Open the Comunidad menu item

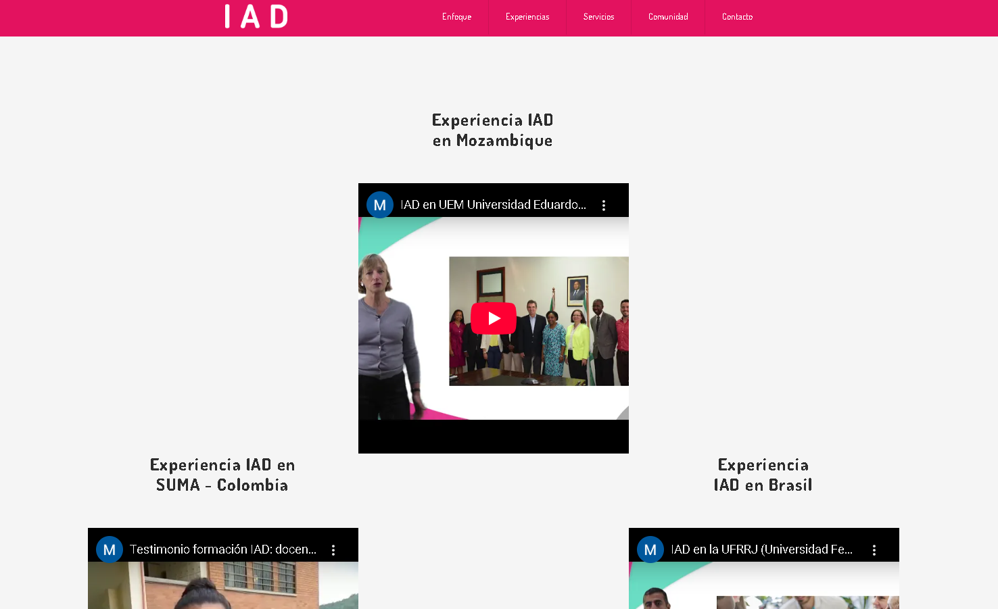668,17
